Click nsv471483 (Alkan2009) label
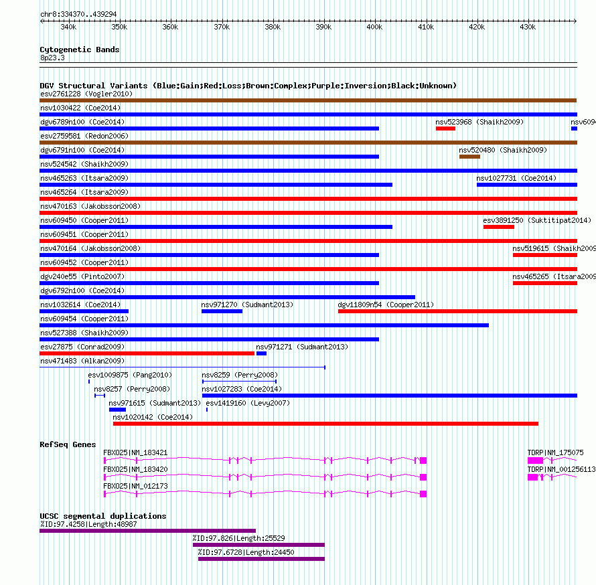Image resolution: width=596 pixels, height=585 pixels. click(x=82, y=361)
